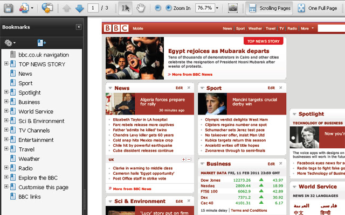This screenshot has height=215, width=345.
Task: Click the BBC logo
Action: coord(116,28)
